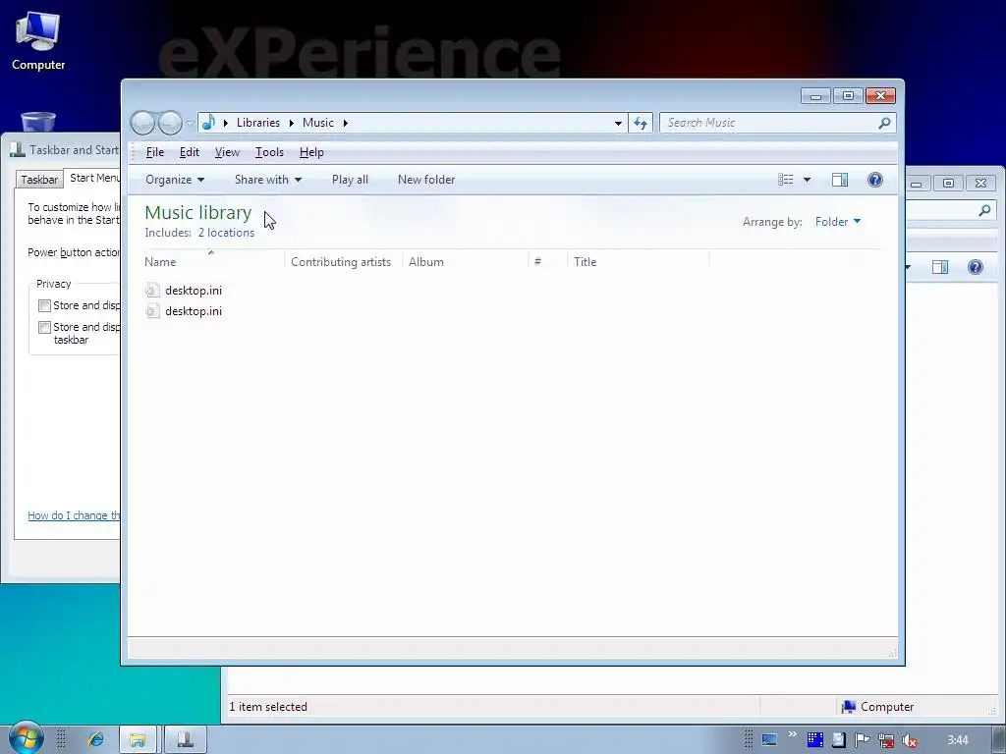Open the Arrange by Folder dropdown
Screen dimensions: 1006x754
837,222
